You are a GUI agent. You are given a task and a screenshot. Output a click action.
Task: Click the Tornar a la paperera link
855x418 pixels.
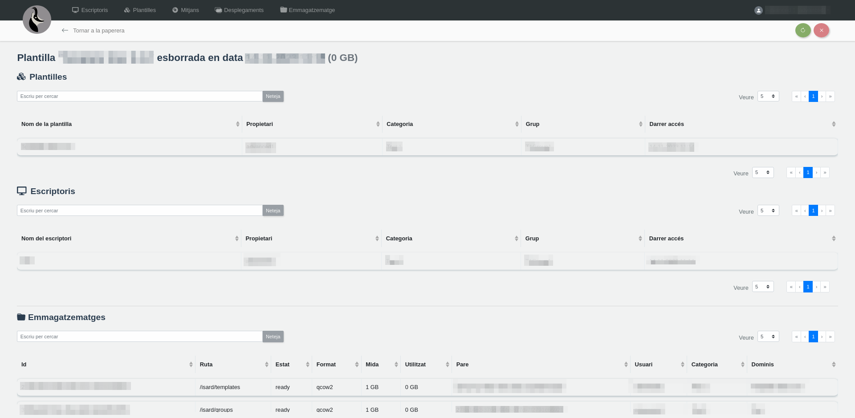point(98,31)
